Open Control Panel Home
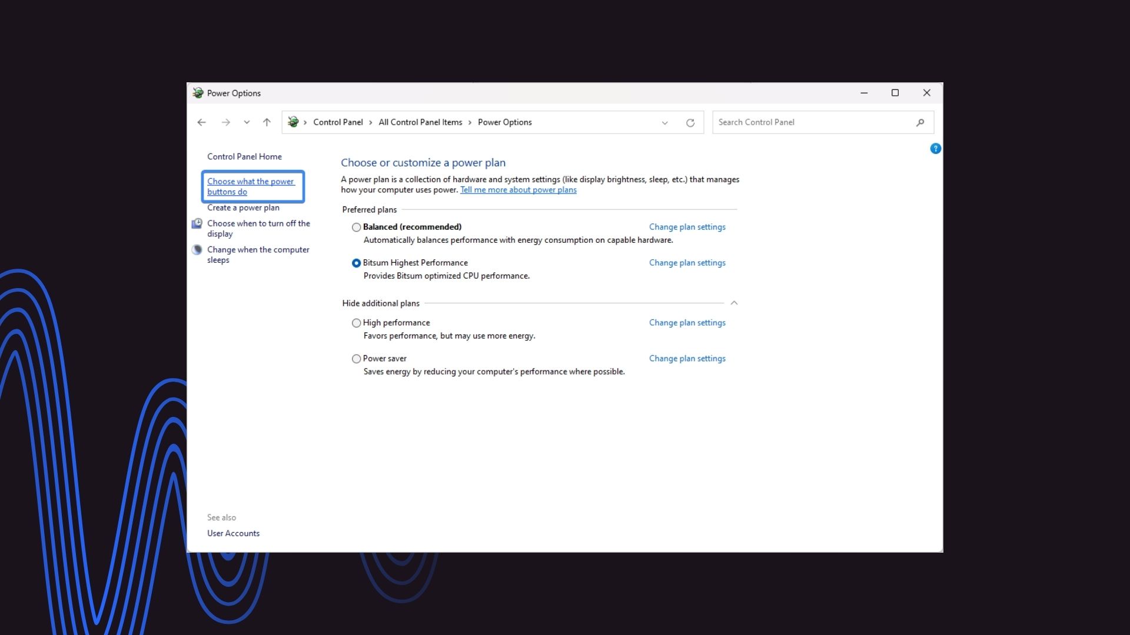Viewport: 1130px width, 635px height. [x=244, y=156]
